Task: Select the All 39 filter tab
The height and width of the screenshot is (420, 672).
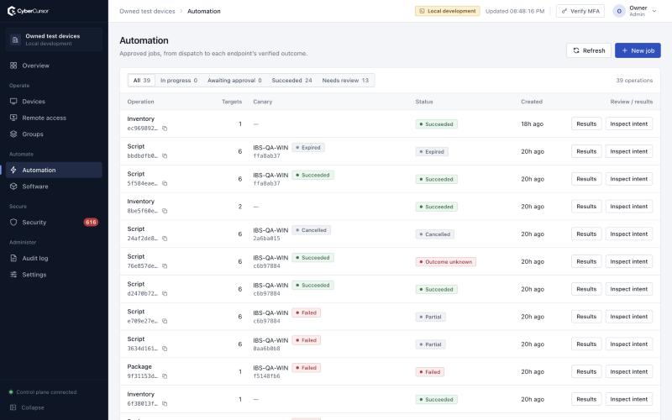Action: pyautogui.click(x=141, y=81)
